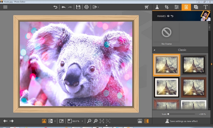Collapse the Classic frames section
Image resolution: width=213 pixels, height=128 pixels.
coord(154,50)
